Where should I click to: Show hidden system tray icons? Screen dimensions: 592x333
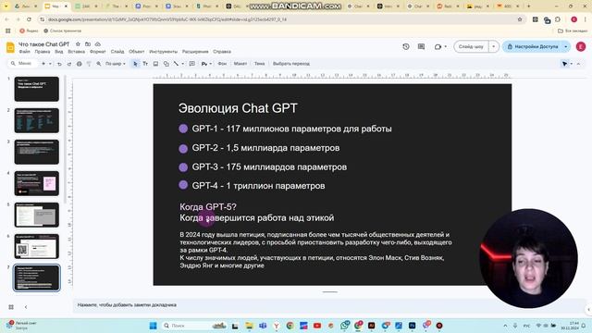(505, 326)
